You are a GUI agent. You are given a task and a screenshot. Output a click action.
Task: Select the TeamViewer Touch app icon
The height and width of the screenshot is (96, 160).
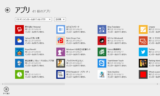click(102, 63)
